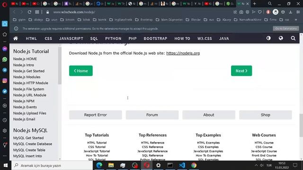Open Node.js Modules sidebar link
Viewport: 303px width, 170px height.
pos(27,77)
